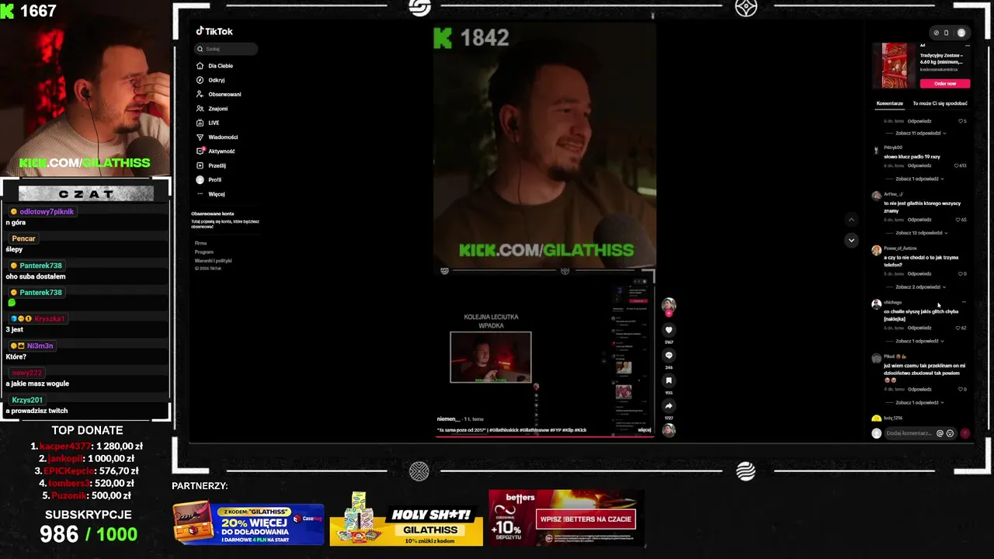Viewport: 994px width, 559px height.
Task: Open Profil in the sidebar
Action: point(209,179)
